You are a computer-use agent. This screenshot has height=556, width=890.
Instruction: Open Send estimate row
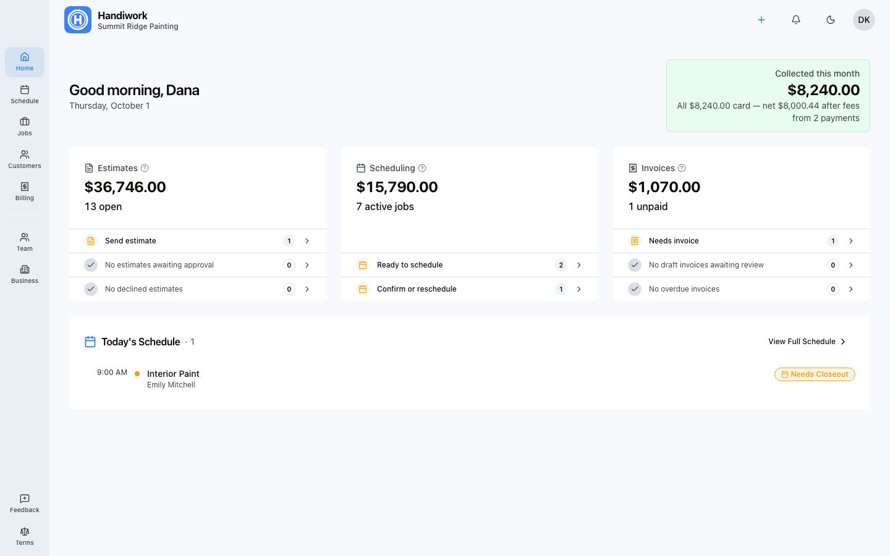(x=198, y=241)
